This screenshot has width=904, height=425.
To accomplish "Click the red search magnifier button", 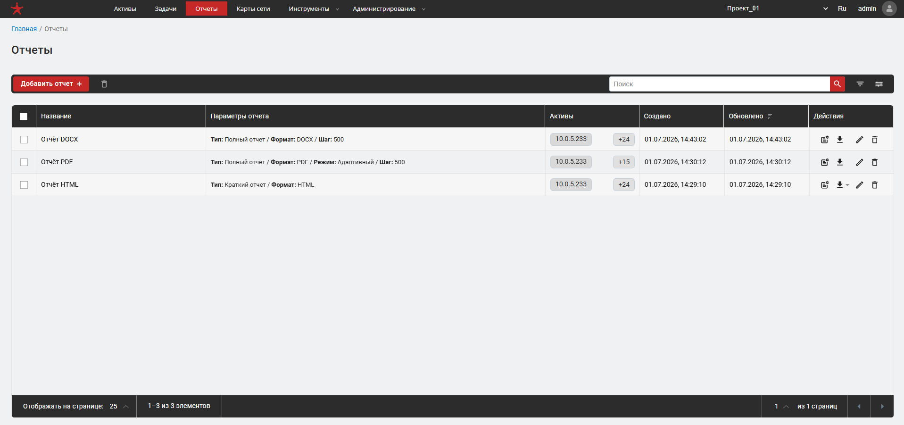I will coord(838,84).
